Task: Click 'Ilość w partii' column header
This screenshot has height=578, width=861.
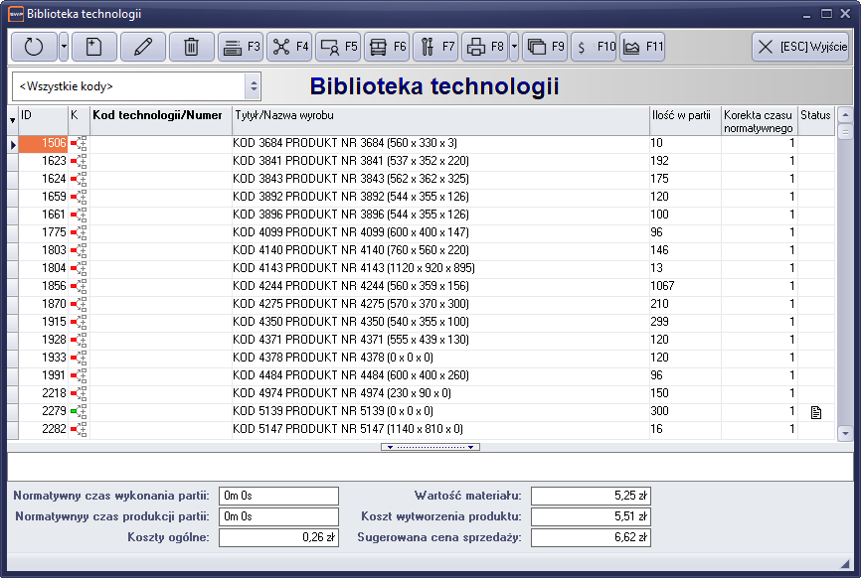Action: pos(684,116)
